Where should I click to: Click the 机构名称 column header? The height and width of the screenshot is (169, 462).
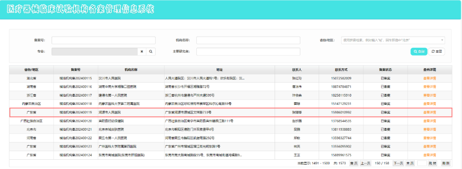pyautogui.click(x=131, y=70)
